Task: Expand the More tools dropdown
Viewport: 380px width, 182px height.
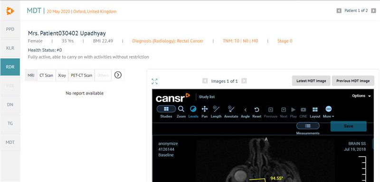Action: point(328,112)
